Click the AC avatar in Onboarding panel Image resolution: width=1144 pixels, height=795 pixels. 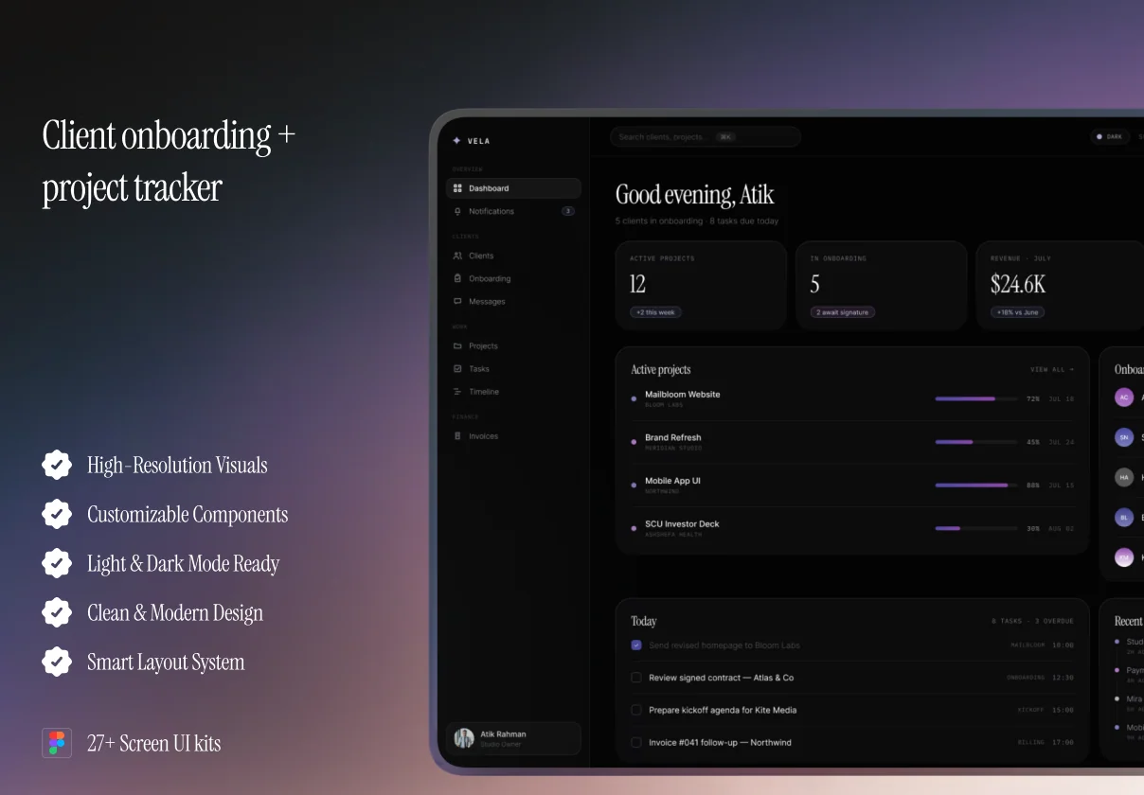click(1124, 397)
